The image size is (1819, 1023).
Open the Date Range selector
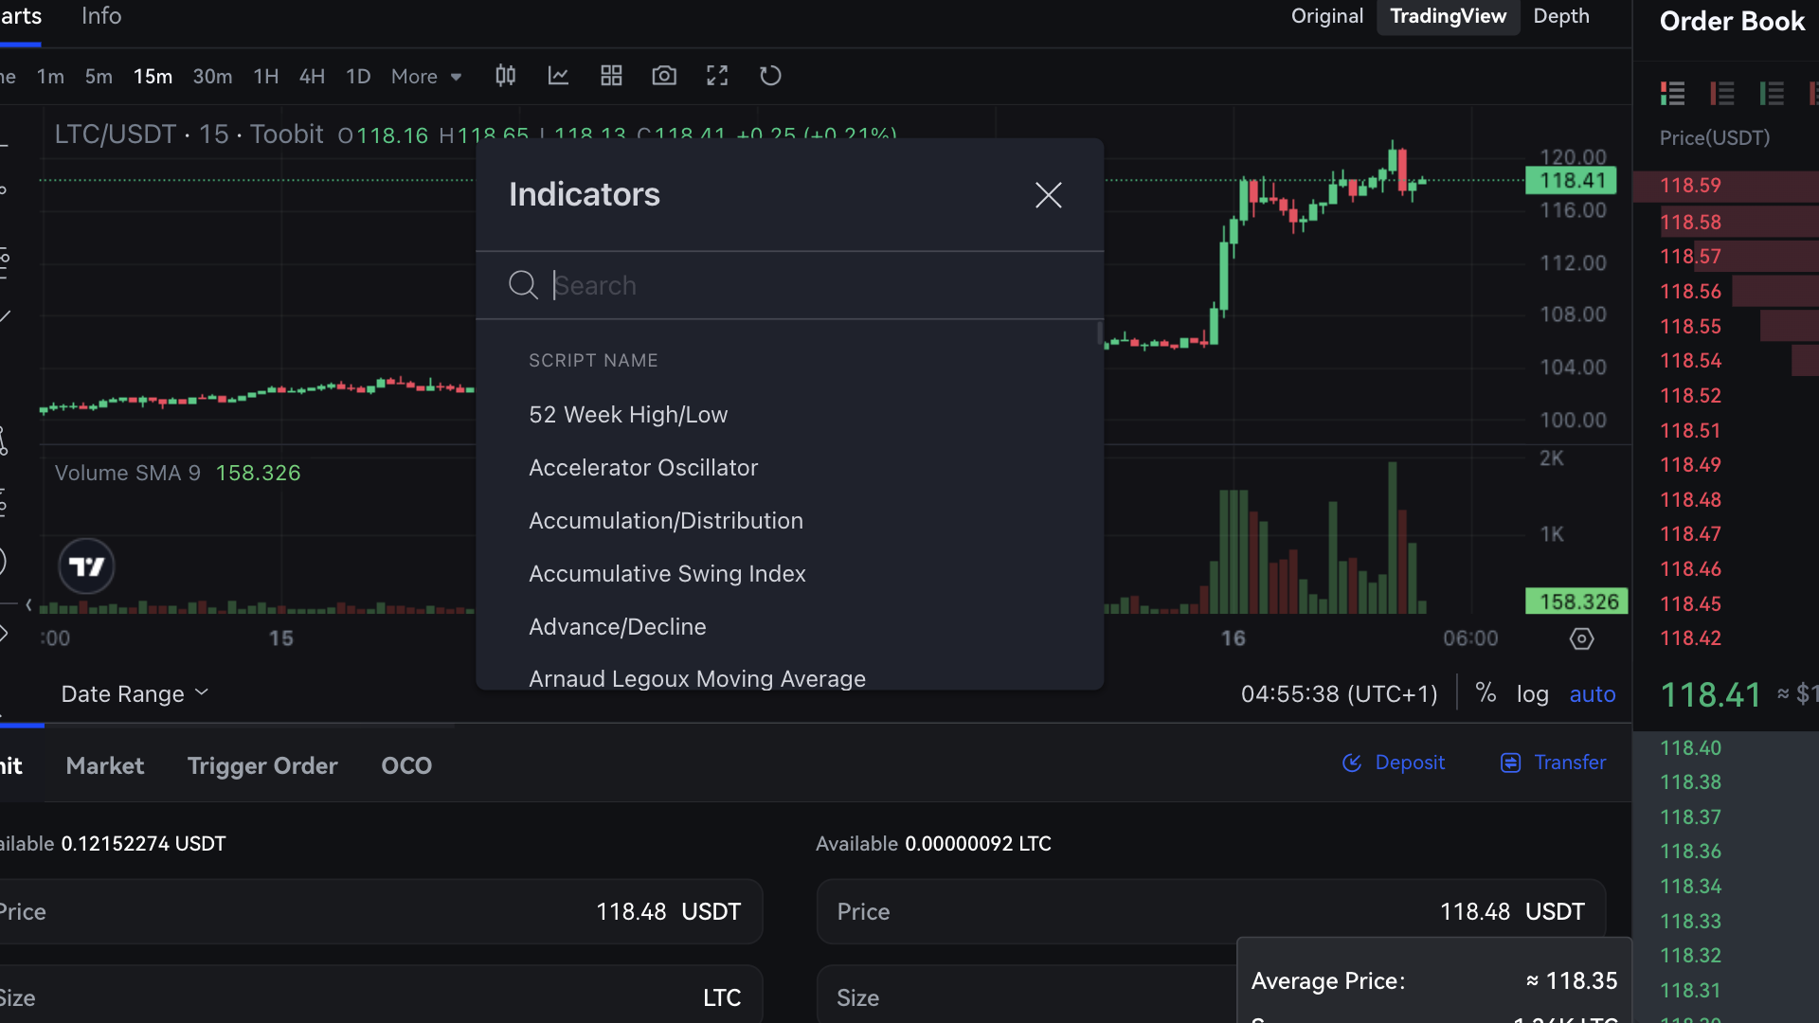click(133, 692)
